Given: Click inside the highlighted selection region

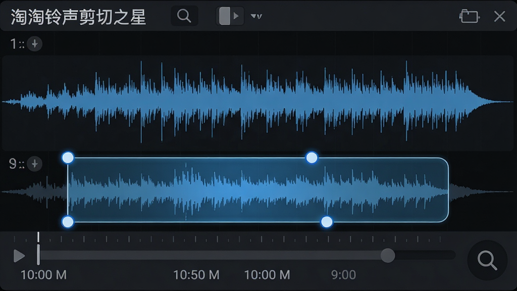Looking at the screenshot, I should tap(258, 190).
